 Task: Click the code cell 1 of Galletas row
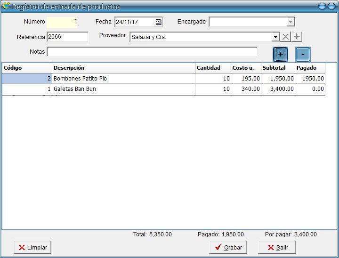(27, 89)
